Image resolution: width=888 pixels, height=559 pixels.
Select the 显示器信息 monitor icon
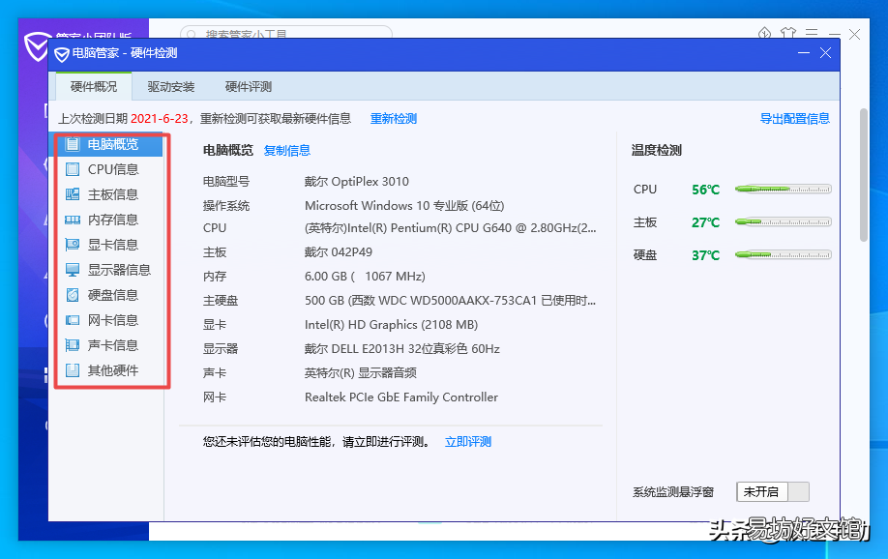tap(73, 270)
